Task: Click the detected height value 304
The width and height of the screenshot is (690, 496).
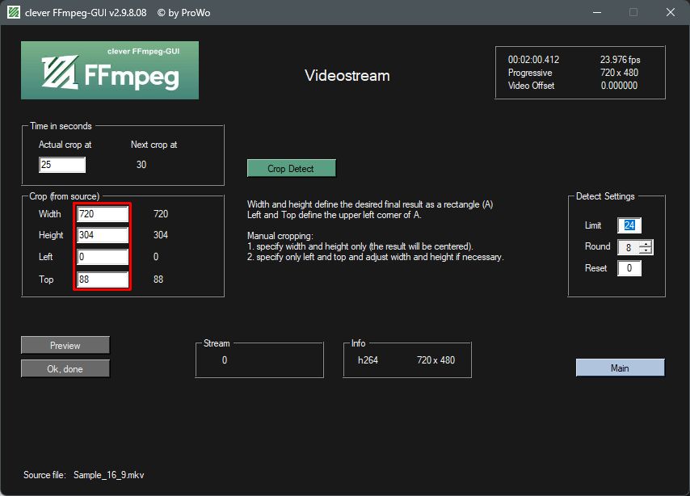Action: 161,235
